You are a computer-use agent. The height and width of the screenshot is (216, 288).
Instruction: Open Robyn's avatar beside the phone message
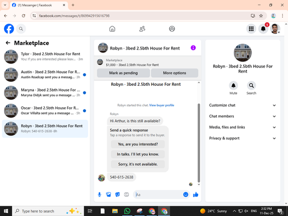pos(101,178)
